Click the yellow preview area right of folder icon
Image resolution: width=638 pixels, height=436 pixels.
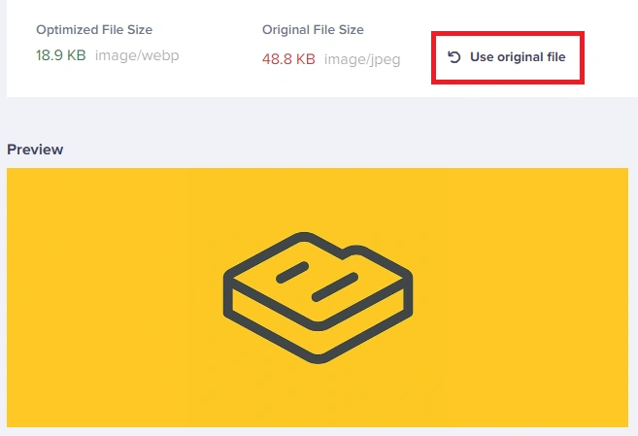coord(524,296)
